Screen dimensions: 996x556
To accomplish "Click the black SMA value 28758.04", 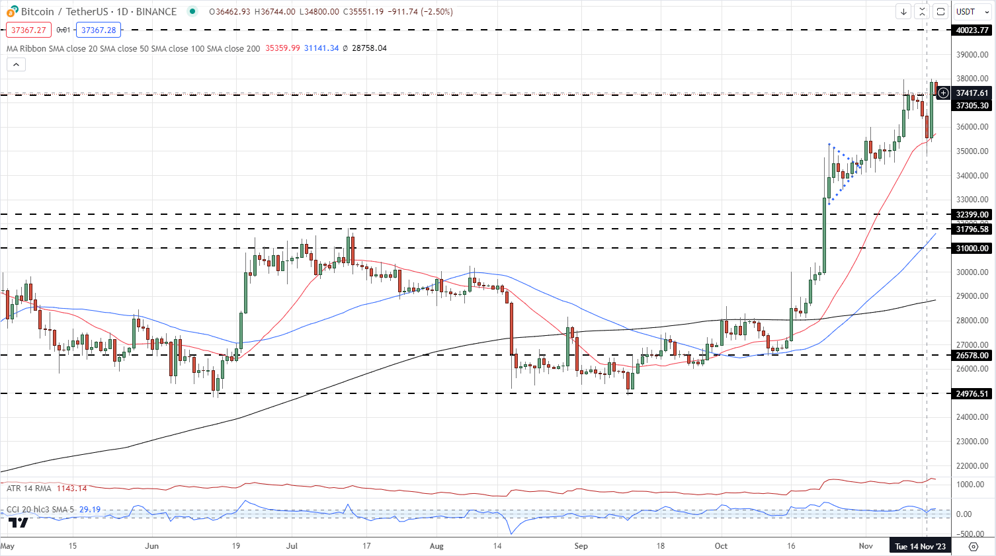I will coord(369,48).
